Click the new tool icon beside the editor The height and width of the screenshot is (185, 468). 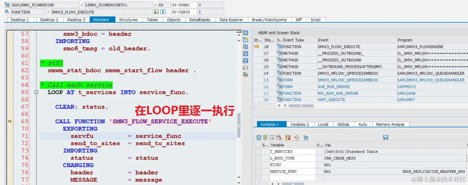(x=245, y=40)
